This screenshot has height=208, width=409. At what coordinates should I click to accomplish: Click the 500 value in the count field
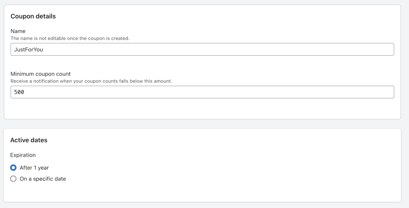click(x=19, y=92)
